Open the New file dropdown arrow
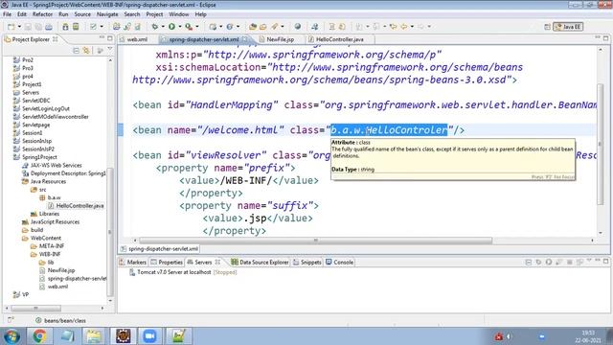Image resolution: width=613 pixels, height=345 pixels. pos(19,27)
